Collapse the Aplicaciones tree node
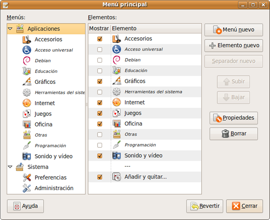 tap(10, 29)
